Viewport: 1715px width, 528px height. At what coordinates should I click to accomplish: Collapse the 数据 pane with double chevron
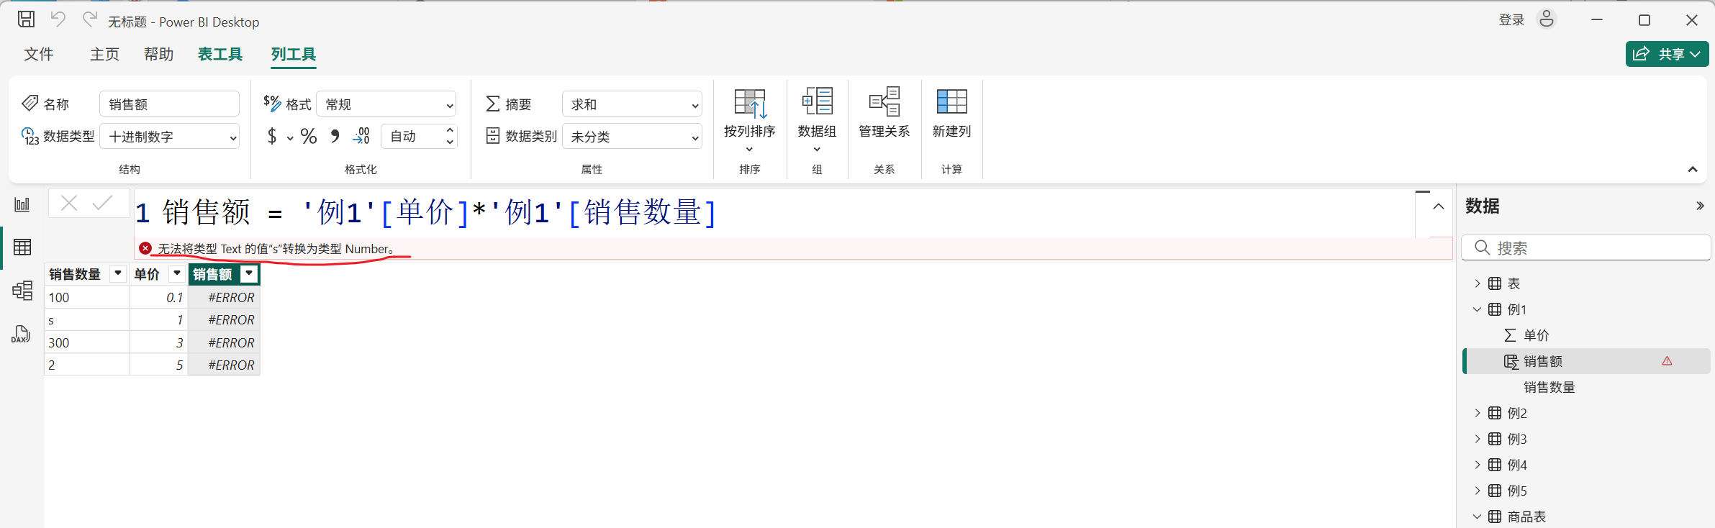(1700, 206)
